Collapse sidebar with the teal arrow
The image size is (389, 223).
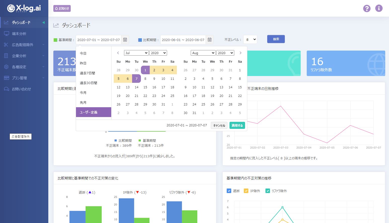point(44,22)
